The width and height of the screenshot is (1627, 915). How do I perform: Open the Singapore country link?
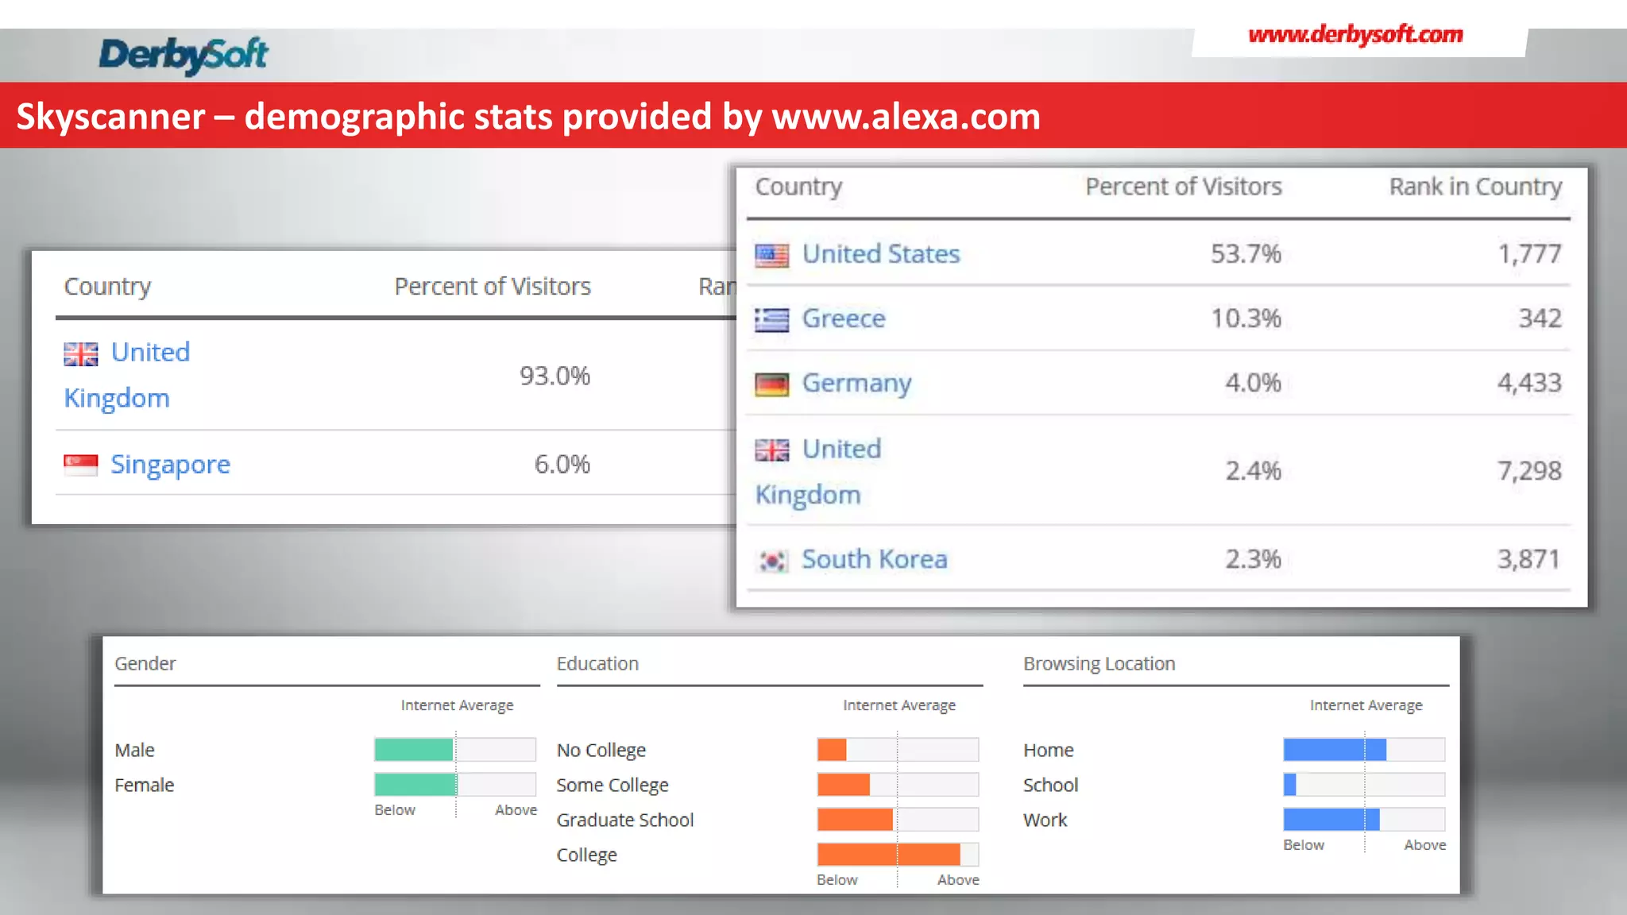[170, 465]
